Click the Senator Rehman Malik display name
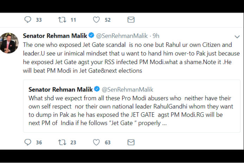This screenshot has width=244, height=163. [55, 36]
